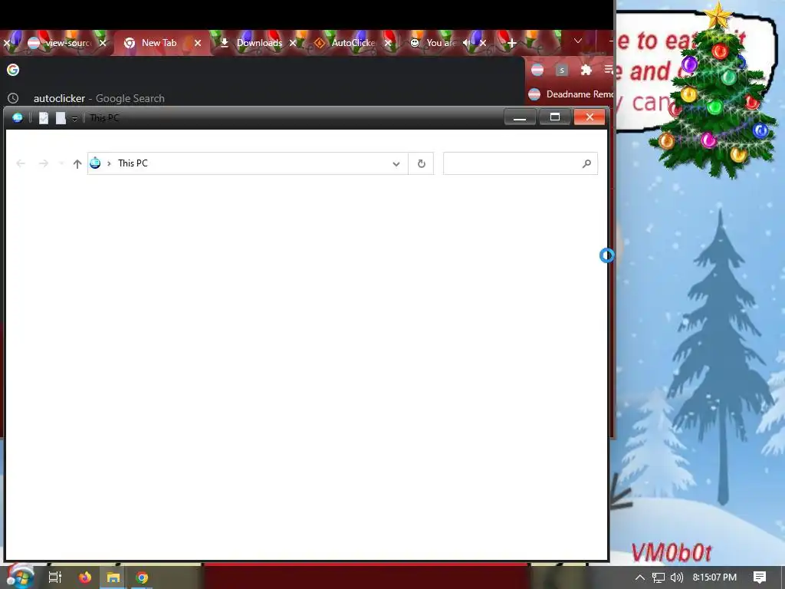Image resolution: width=785 pixels, height=589 pixels.
Task: Go up one level in File Explorer
Action: [x=77, y=164]
